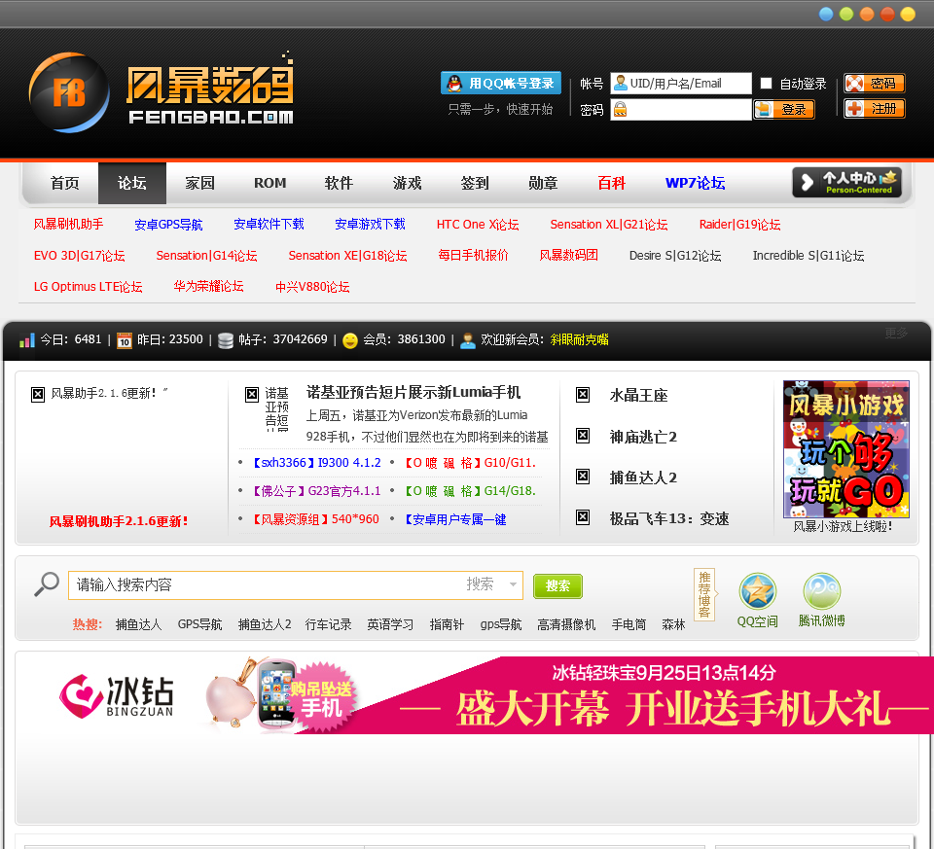This screenshot has height=849, width=934.
Task: Open 神庙逃亡2 game entry
Action: (x=643, y=437)
